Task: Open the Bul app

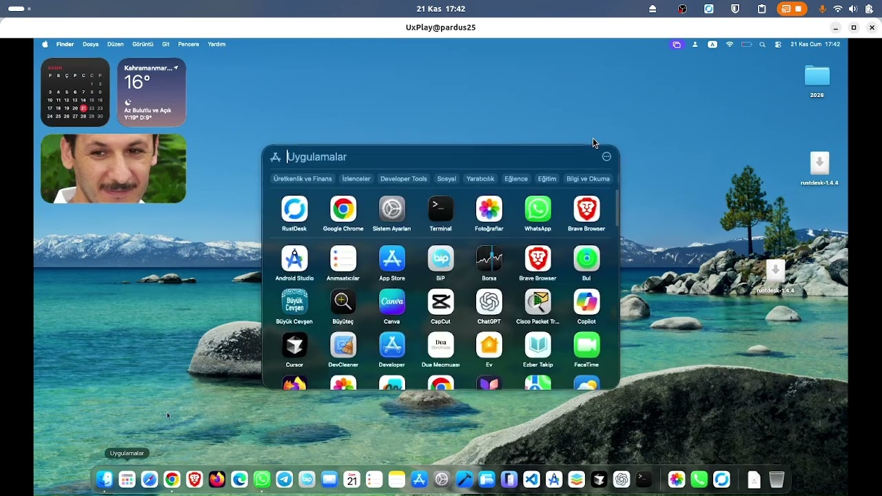Action: coord(586,258)
